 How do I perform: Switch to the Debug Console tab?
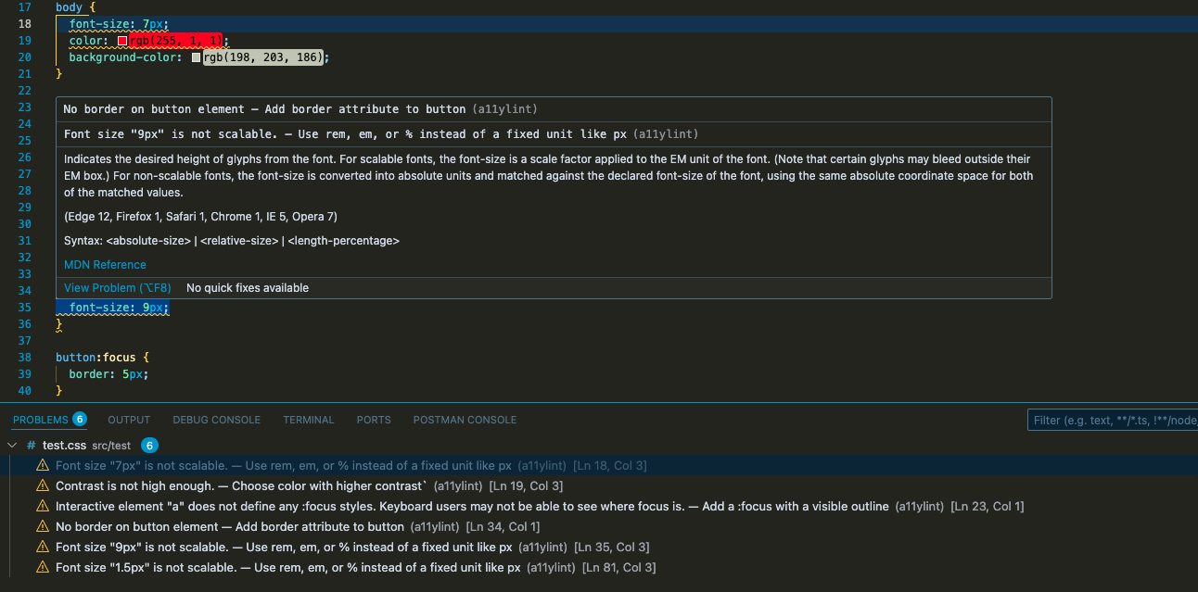(x=216, y=420)
